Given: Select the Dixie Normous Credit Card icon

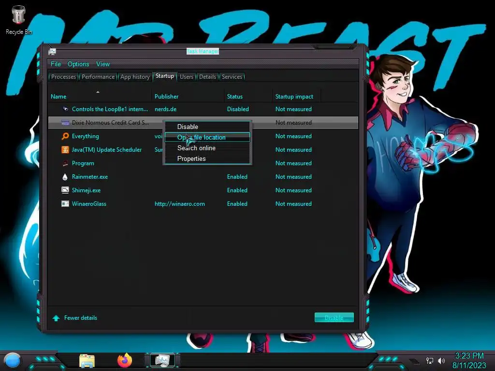Looking at the screenshot, I should point(65,123).
